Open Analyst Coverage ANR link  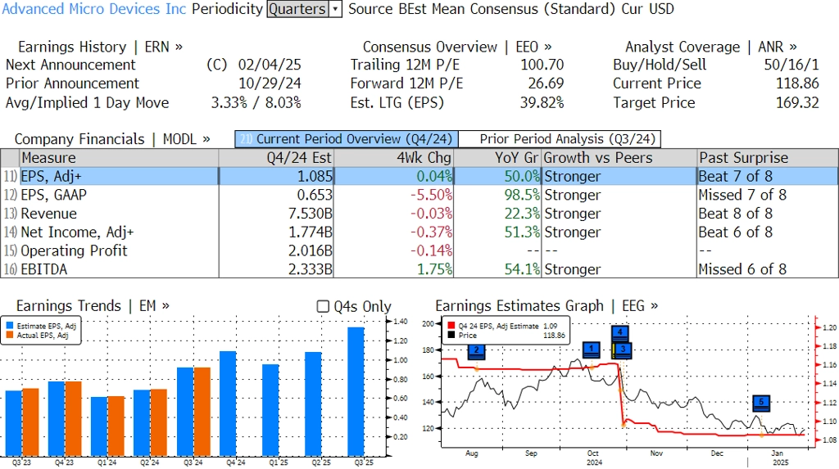pyautogui.click(x=710, y=47)
